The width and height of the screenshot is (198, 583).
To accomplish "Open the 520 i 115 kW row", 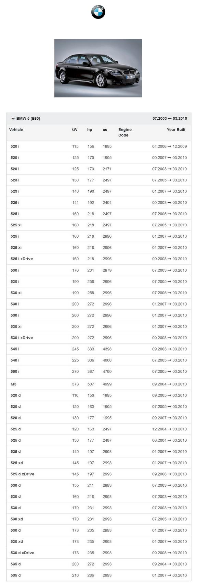I will (99, 146).
